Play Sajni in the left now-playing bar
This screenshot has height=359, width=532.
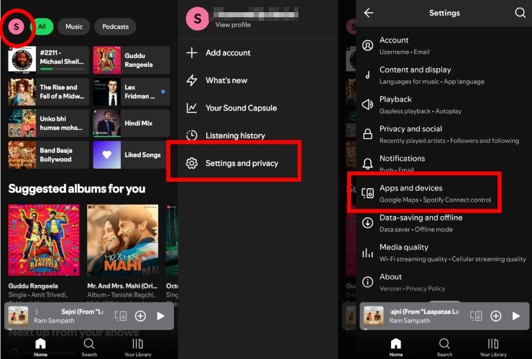[160, 316]
